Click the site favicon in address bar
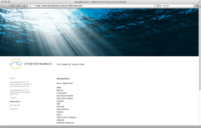This screenshot has height=128, width=201. click(35, 6)
